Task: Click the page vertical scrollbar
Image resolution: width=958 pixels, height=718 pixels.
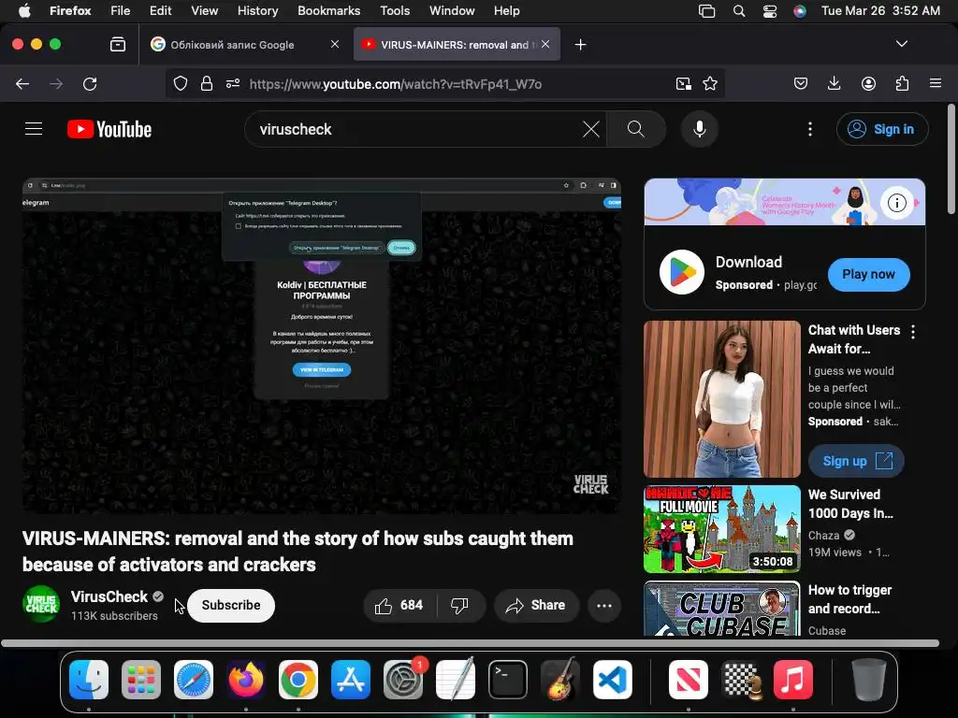Action: tap(951, 160)
